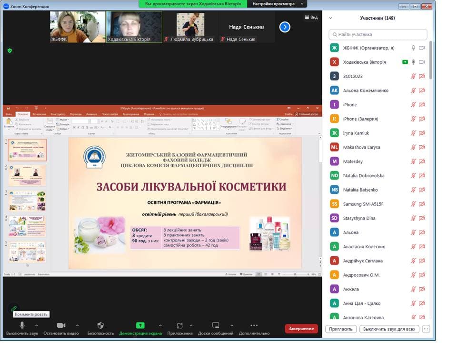Viewport: 457px width, 343px height.
Task: Toggle muted microphone for Natalia Dobrovolska
Action: 413,176
